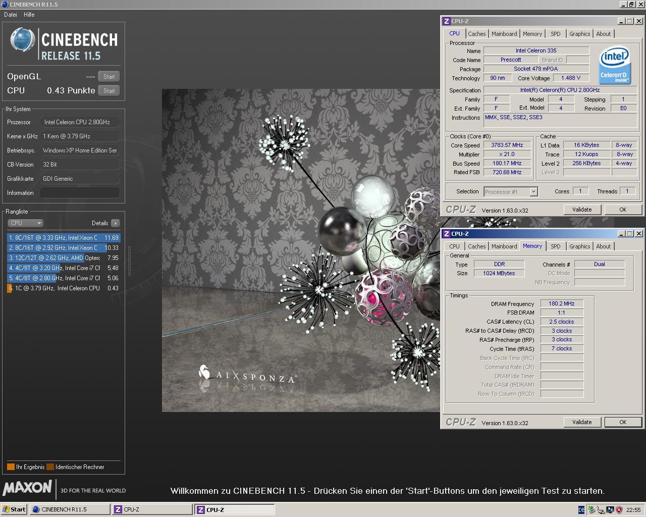Click the network connection tray icon
The height and width of the screenshot is (517, 646).
[x=610, y=510]
